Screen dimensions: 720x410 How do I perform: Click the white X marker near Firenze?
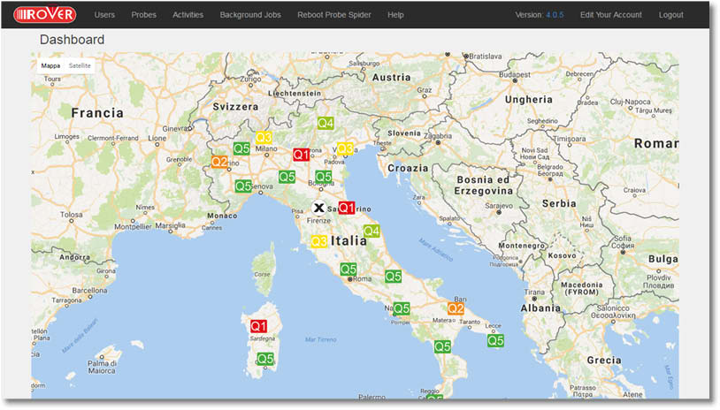[x=318, y=208]
